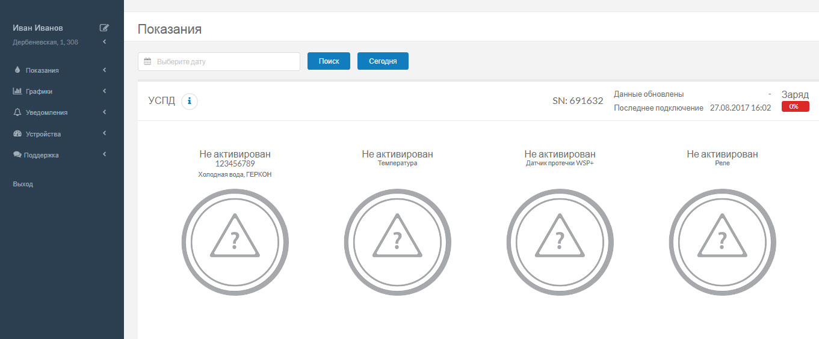The image size is (819, 339).
Task: Click the Сегодня button
Action: point(383,61)
